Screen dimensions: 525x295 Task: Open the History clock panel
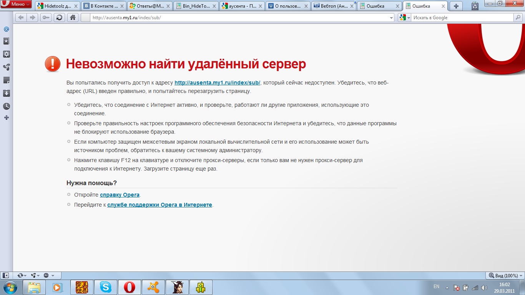(6, 106)
